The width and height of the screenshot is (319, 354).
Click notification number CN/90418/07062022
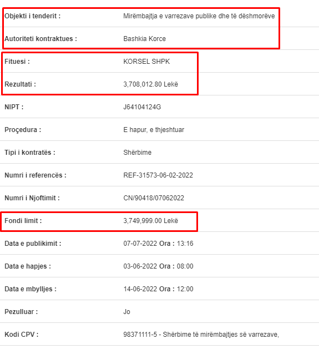pos(154,198)
